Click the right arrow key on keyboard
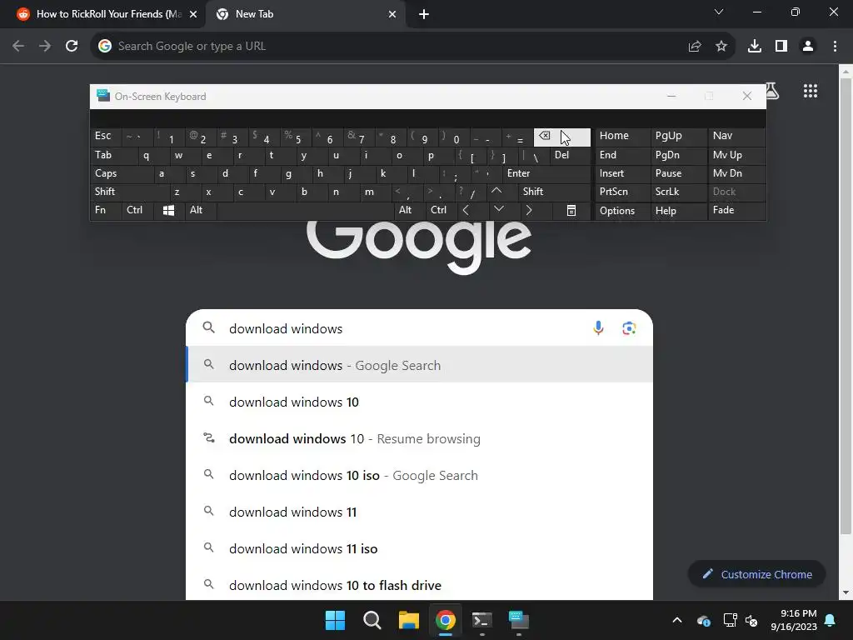 point(529,210)
